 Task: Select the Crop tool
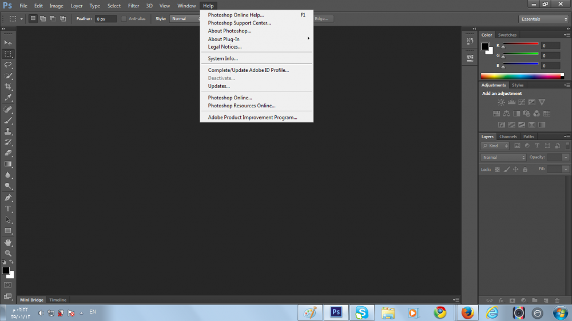[8, 87]
